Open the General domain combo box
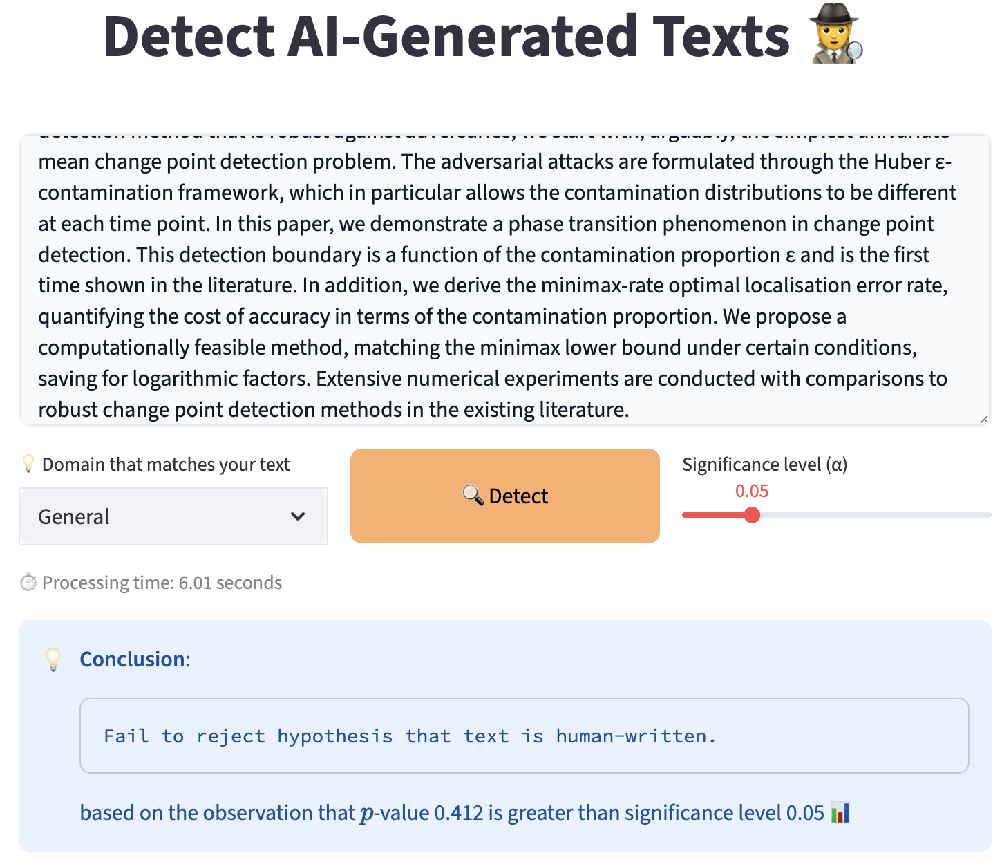This screenshot has height=860, width=1002. click(x=159, y=516)
